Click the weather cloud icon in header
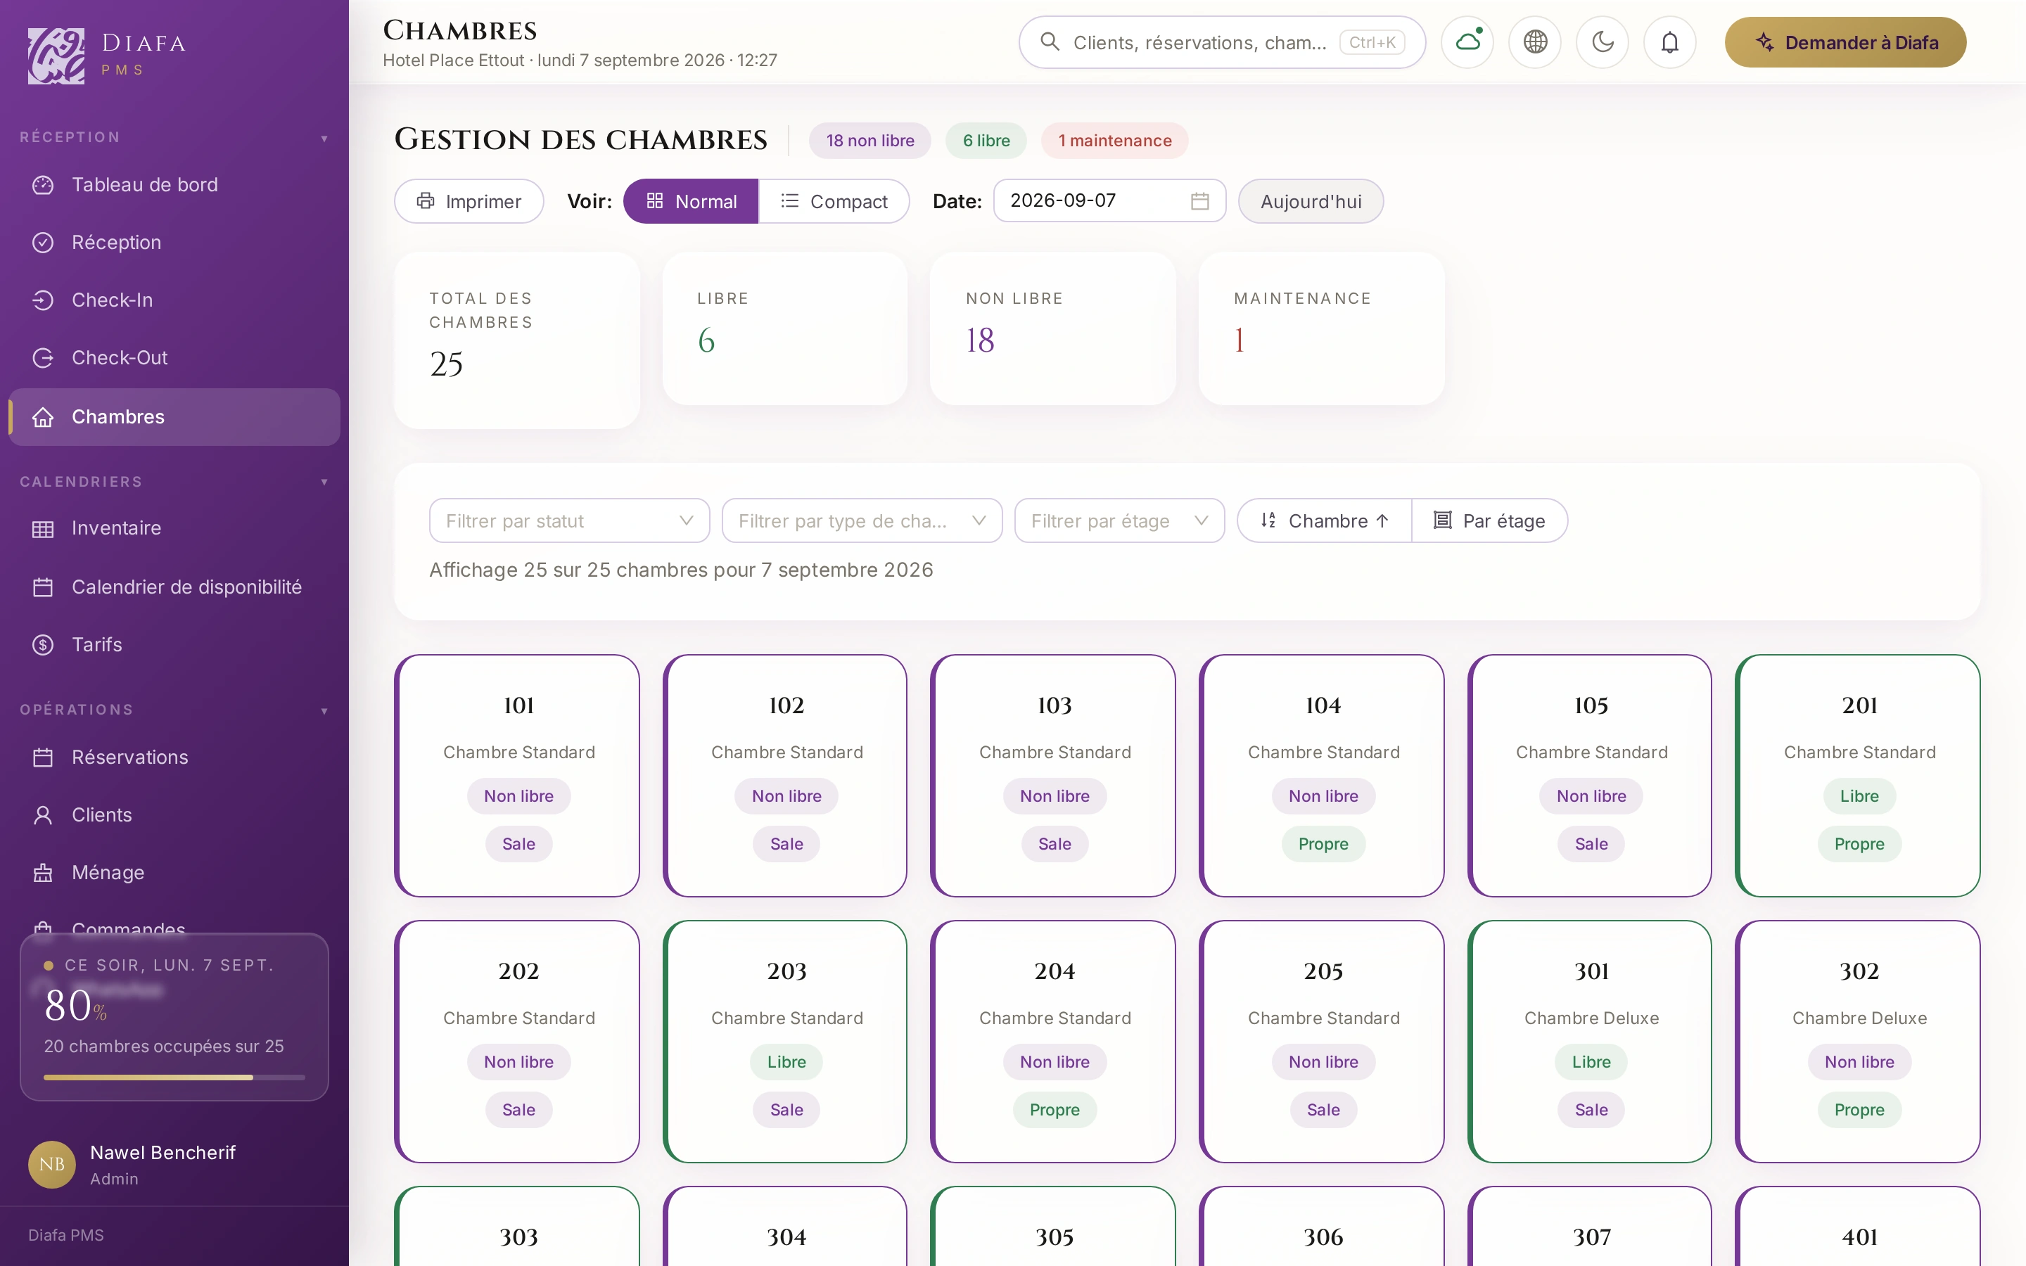The image size is (2026, 1266). (x=1467, y=42)
